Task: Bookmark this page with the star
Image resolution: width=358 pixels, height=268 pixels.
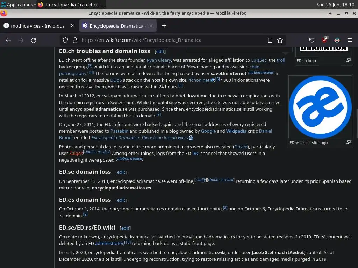Action: 280,40
